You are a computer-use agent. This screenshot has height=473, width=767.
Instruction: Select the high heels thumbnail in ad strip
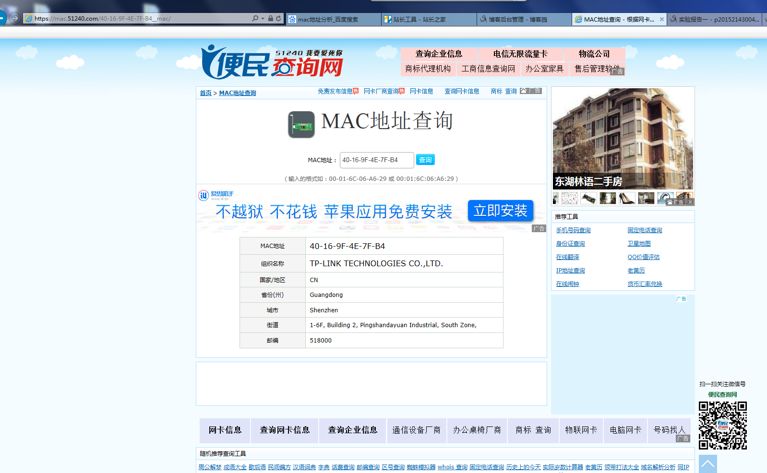(627, 198)
